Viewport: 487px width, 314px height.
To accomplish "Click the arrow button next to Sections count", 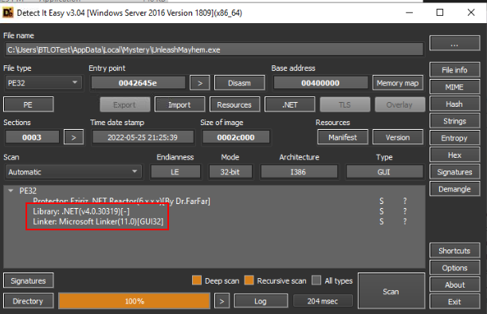I will pos(73,137).
